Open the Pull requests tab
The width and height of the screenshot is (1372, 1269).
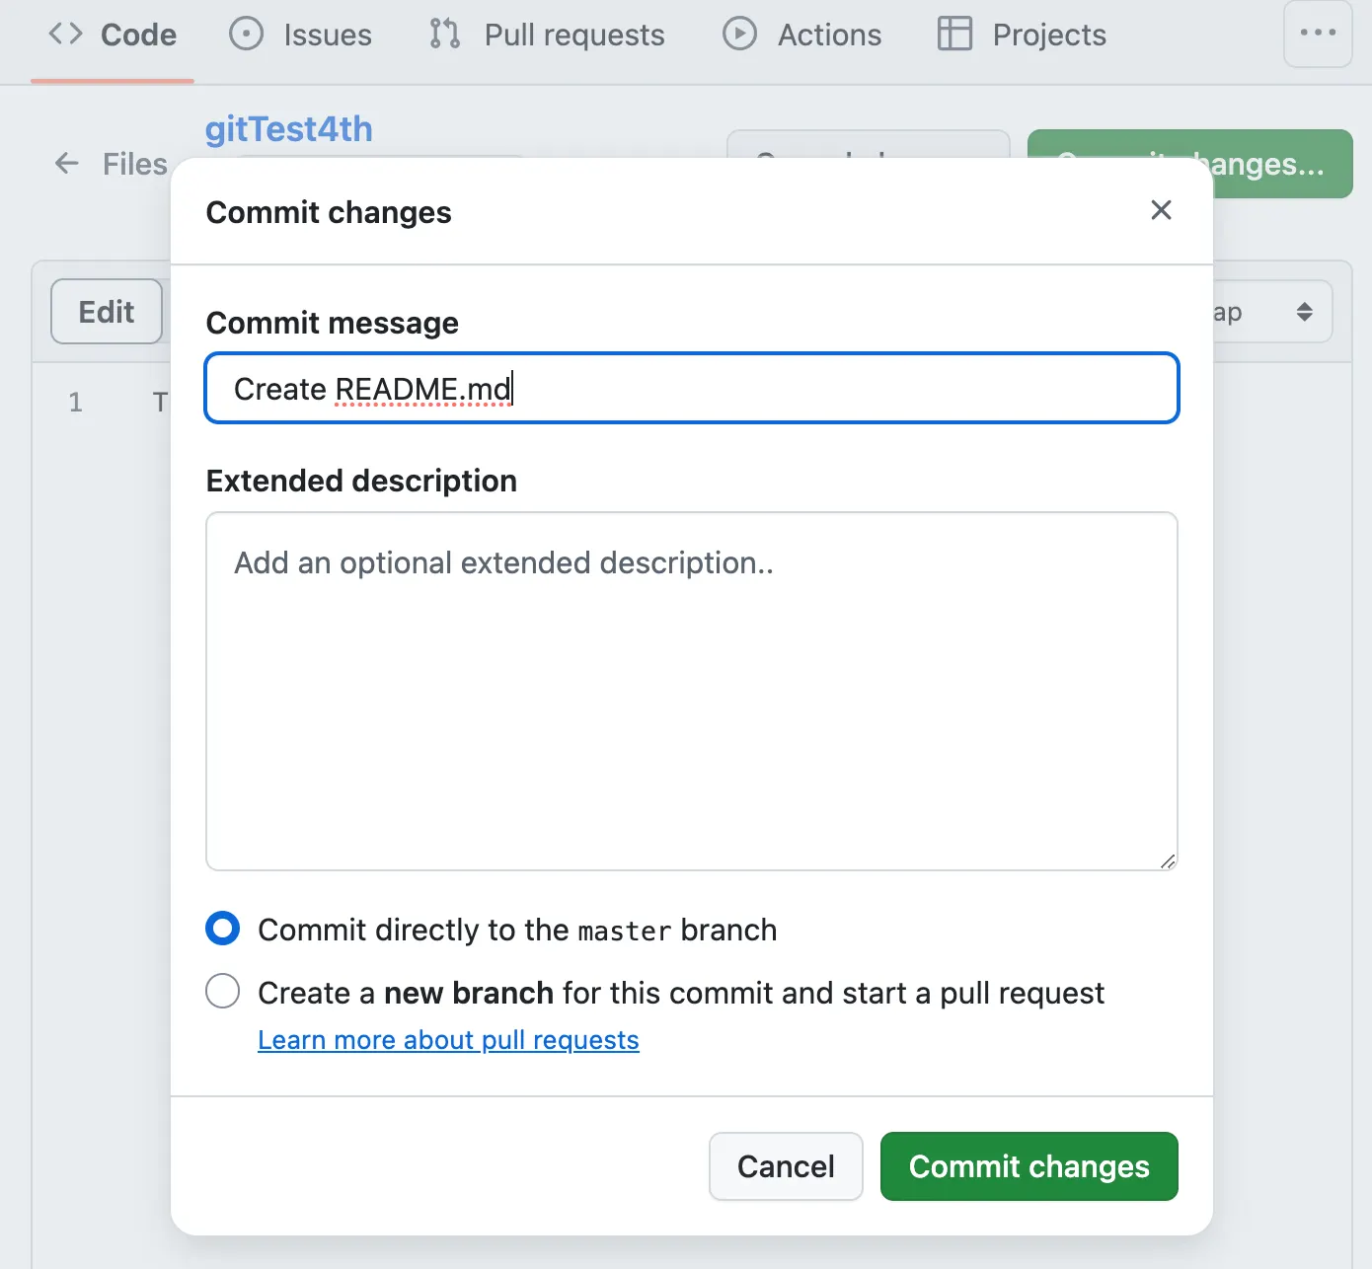(573, 36)
